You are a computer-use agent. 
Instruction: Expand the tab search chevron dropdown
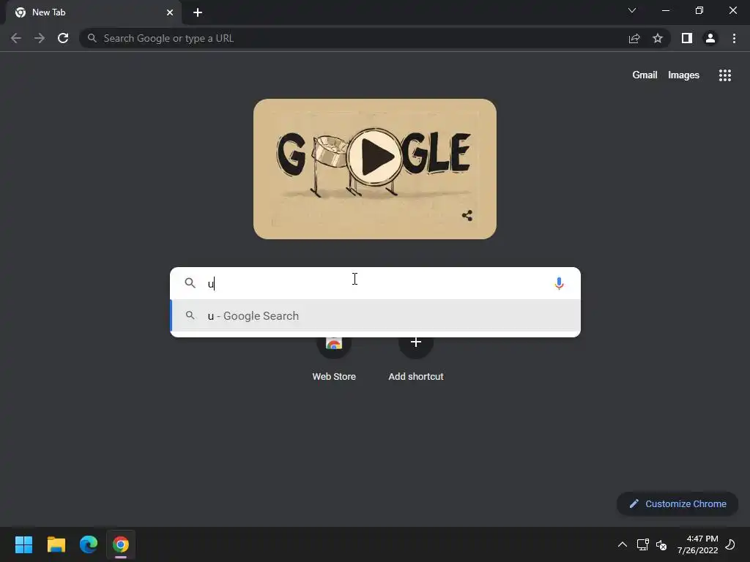pos(632,10)
